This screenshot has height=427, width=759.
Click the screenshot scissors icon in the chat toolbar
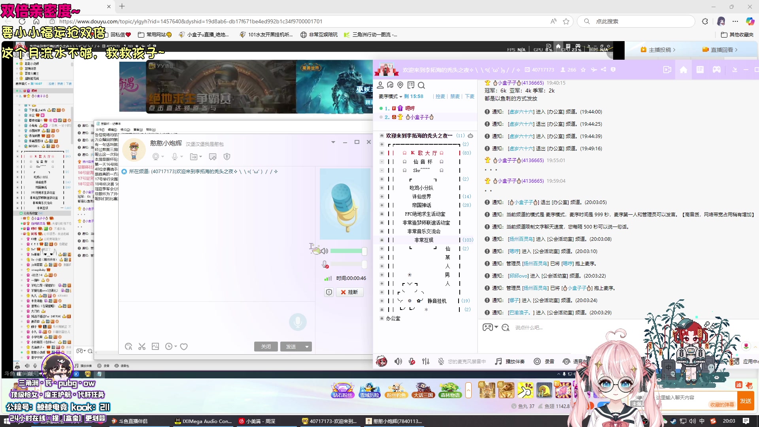pos(142,347)
